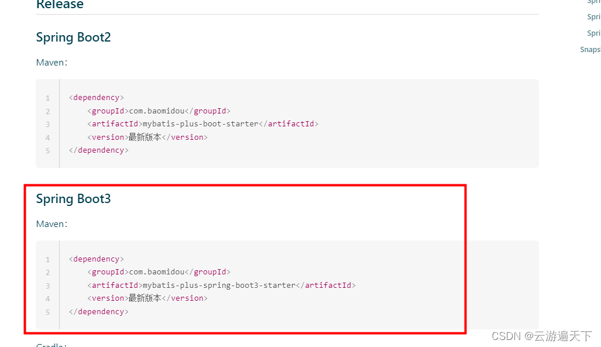Click line number 5 in Spring Boot2 code
Screen dimensions: 601x347
(48, 150)
